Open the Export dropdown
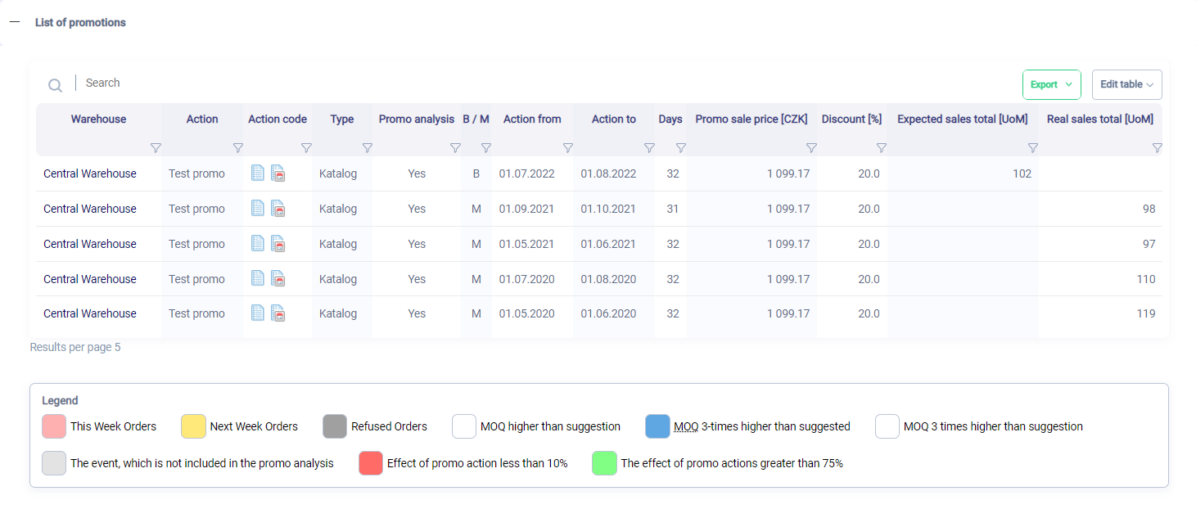Viewport: 1196px width, 518px height. coord(1051,84)
